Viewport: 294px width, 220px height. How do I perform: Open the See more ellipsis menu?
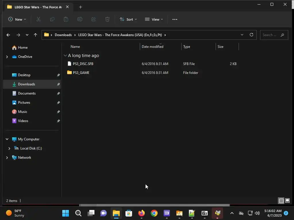[x=175, y=19]
